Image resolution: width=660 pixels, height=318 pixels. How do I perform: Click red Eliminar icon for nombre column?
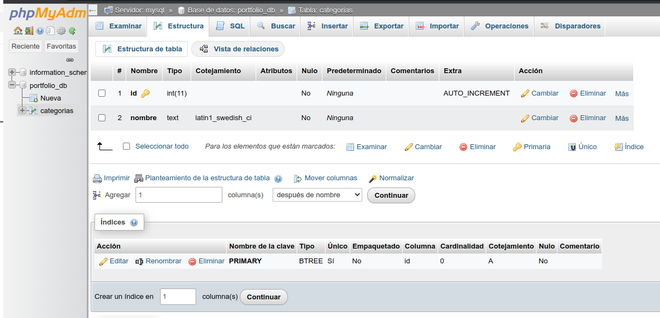click(574, 118)
